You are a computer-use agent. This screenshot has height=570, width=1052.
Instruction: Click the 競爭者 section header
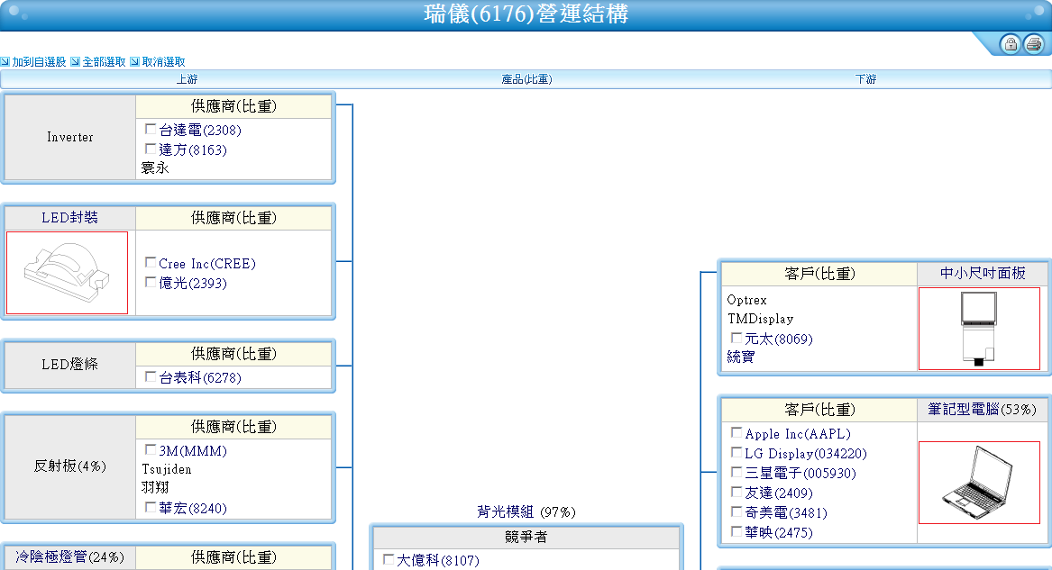(526, 538)
